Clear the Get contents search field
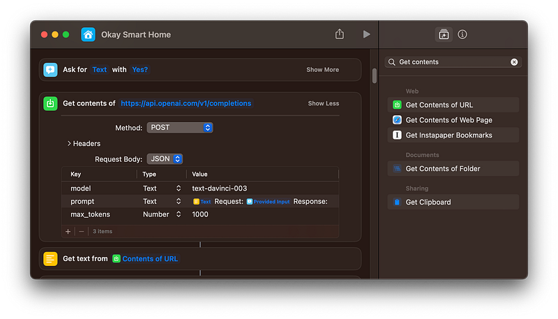This screenshot has height=319, width=558. (514, 62)
